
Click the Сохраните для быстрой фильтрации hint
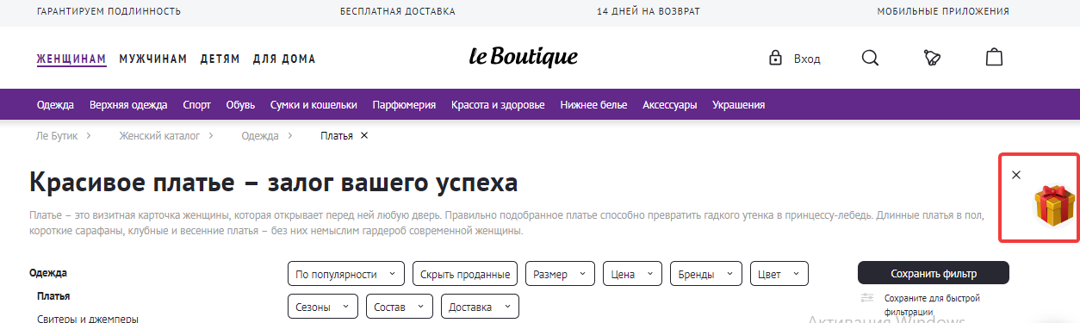[932, 305]
